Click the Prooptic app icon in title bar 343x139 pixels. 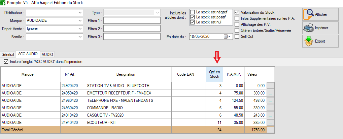pos(3,3)
